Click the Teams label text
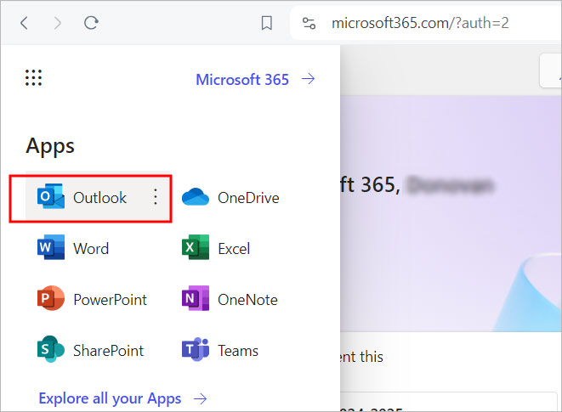This screenshot has height=412, width=562. pyautogui.click(x=238, y=351)
